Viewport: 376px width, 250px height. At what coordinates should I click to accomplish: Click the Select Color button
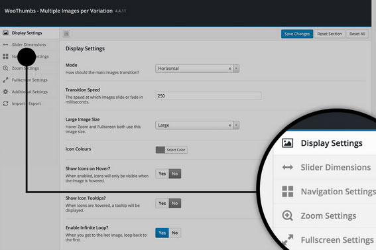point(176,150)
